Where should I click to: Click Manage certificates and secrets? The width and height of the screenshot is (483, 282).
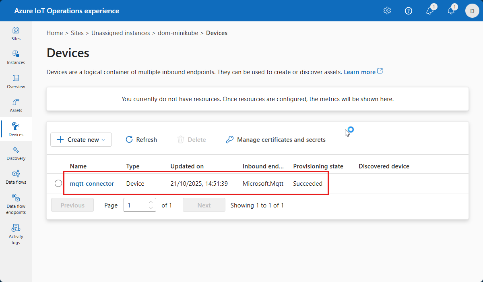pyautogui.click(x=276, y=140)
